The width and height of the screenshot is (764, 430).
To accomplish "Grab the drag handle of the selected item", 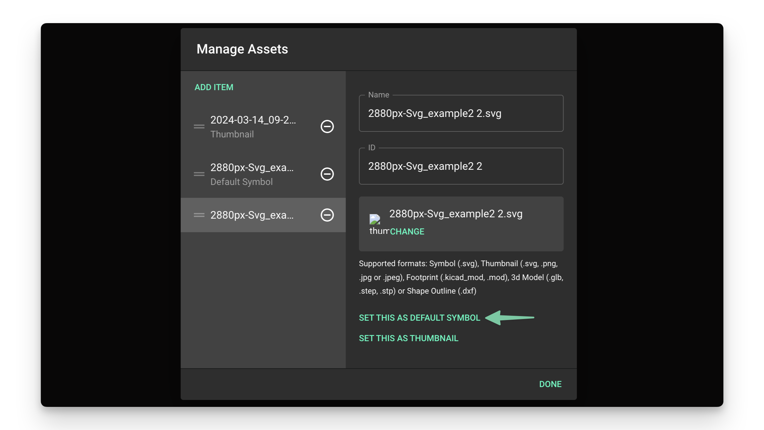I will [199, 215].
